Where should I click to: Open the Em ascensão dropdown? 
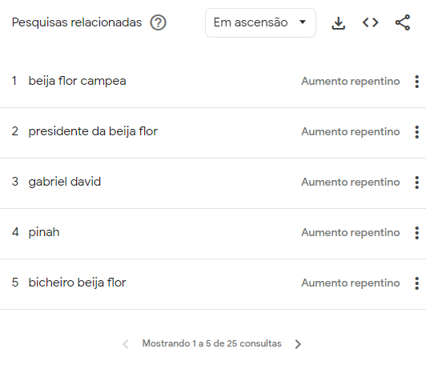260,22
